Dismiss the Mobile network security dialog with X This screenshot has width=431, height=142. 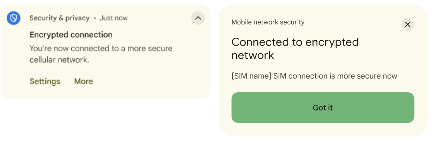point(407,24)
